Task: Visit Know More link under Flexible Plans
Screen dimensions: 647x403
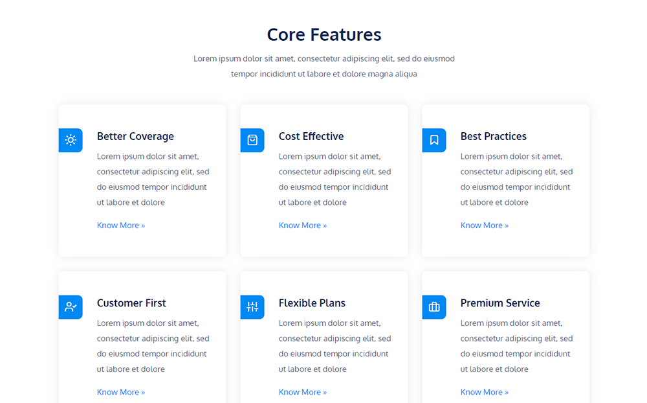Action: coord(302,392)
